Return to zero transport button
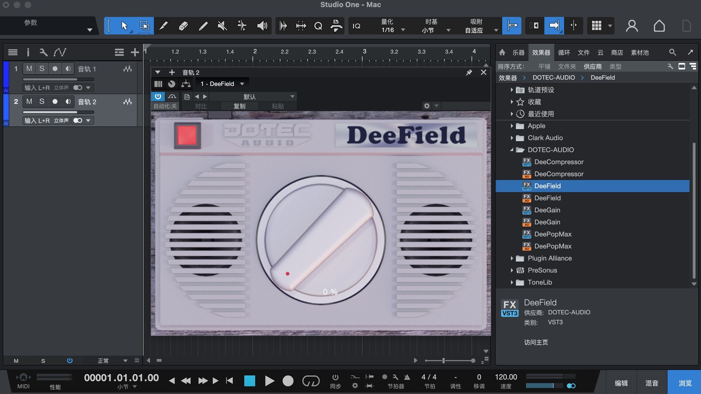Screen dimensions: 701x394 tap(229, 381)
